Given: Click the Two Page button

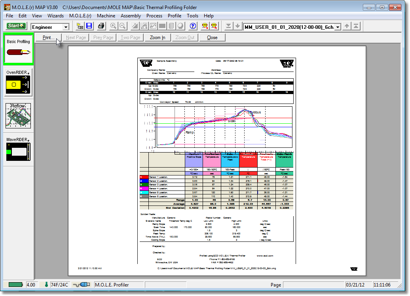Looking at the screenshot, I should (131, 38).
